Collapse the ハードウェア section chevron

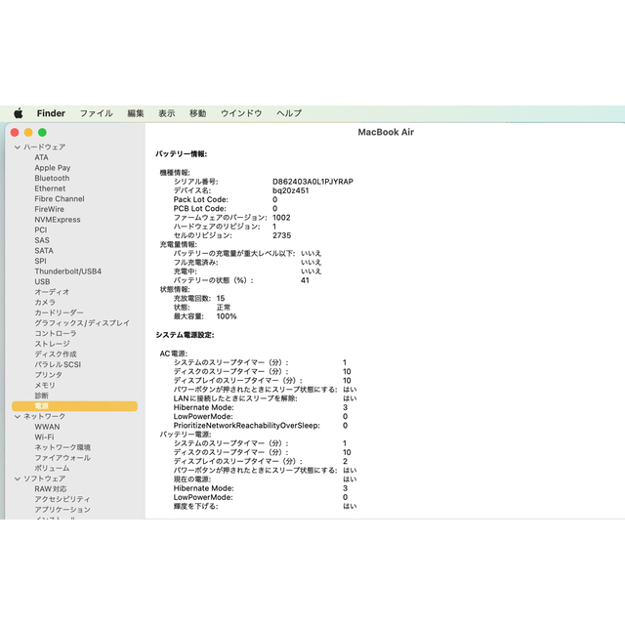pos(18,147)
